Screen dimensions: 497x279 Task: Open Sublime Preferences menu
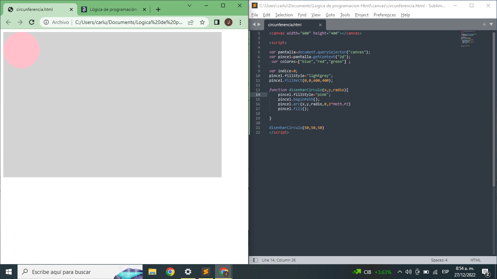[385, 15]
